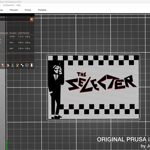Viewport: 150px width, 150px height.
Task: Select the 34m duration legend row
Action: click(x=17, y=48)
